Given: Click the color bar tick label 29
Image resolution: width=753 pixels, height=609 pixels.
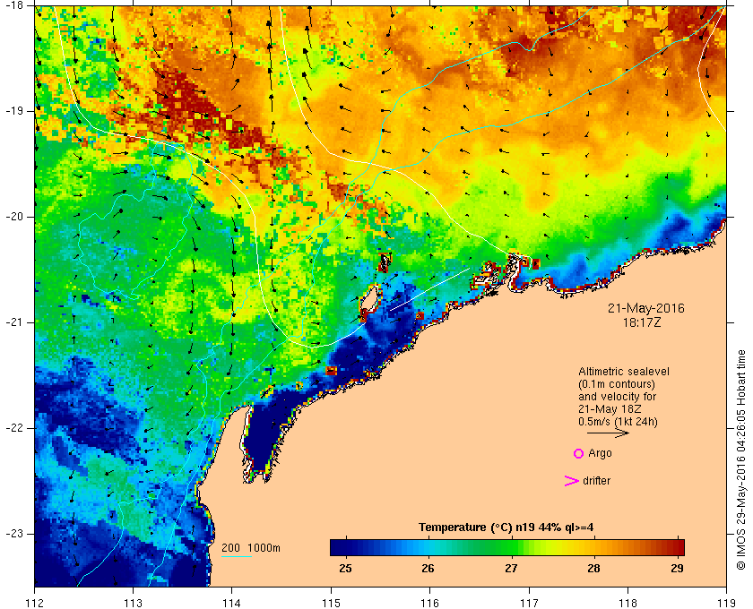Looking at the screenshot, I should (677, 568).
